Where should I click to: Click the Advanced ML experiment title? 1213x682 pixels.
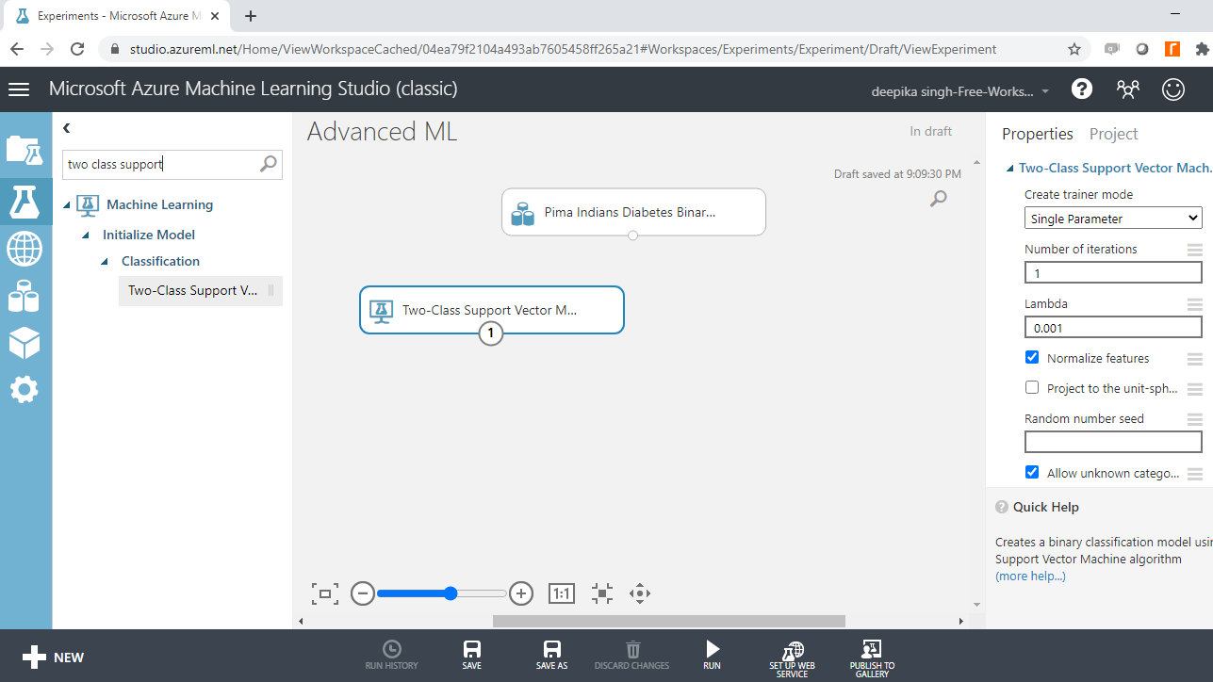coord(382,132)
